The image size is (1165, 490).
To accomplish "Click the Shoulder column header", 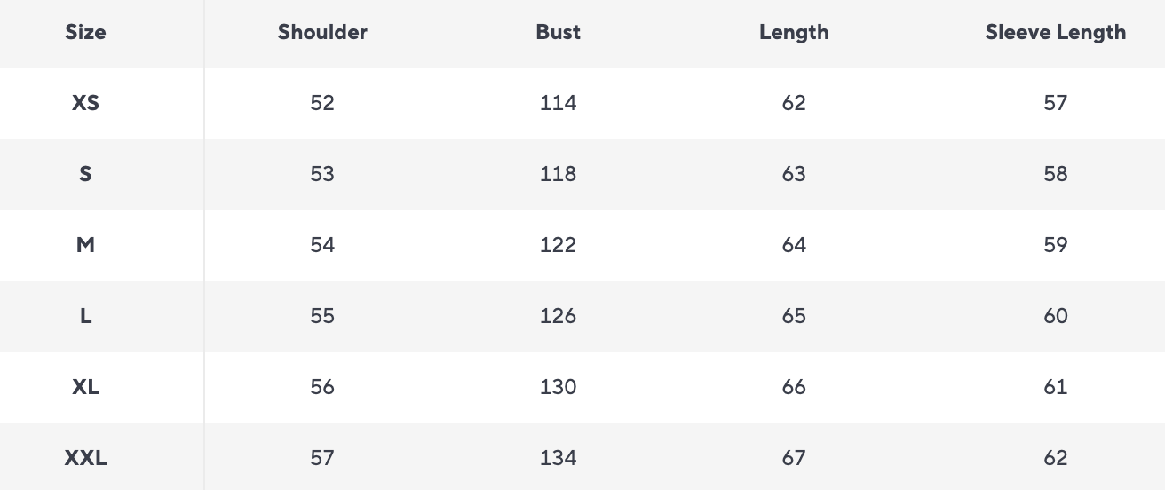I will tap(322, 33).
